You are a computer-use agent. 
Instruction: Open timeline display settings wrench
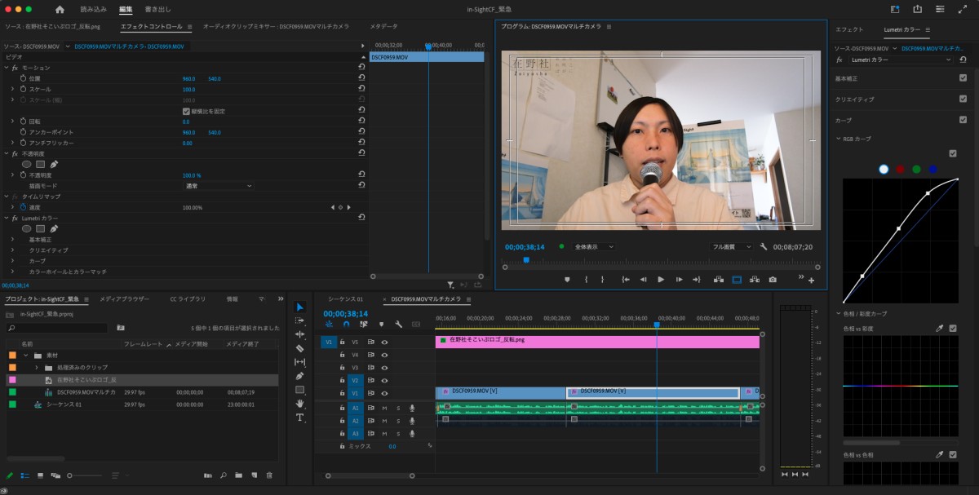pos(398,324)
